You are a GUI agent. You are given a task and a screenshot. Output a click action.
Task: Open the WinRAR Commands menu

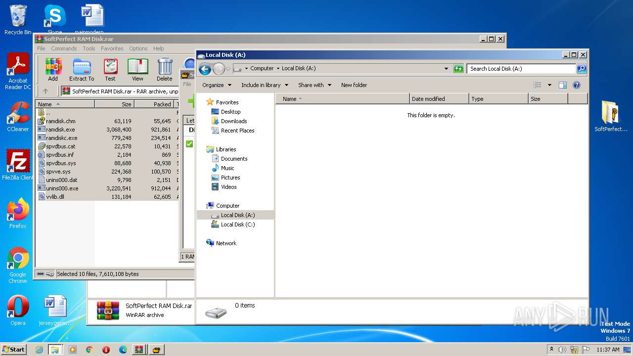[64, 48]
